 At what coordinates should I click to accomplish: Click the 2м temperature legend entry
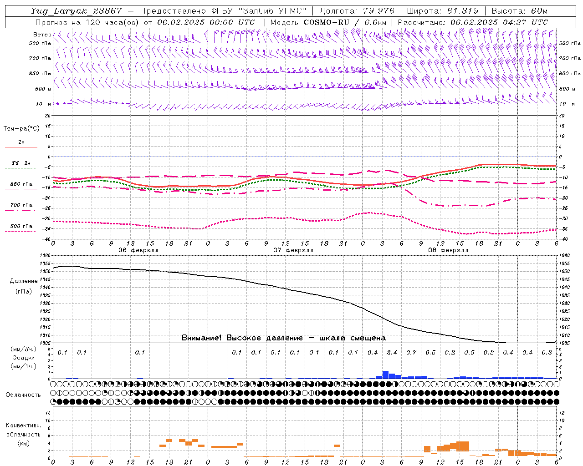(21, 142)
